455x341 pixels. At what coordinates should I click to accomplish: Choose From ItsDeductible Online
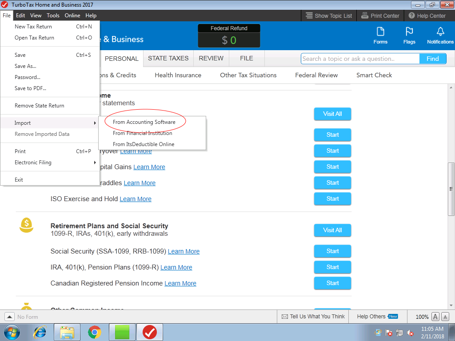click(152, 144)
